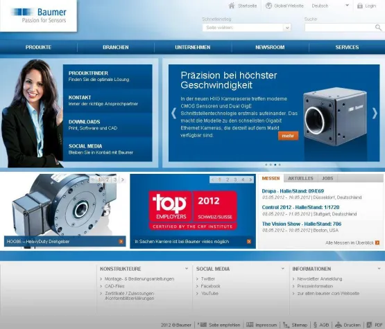This screenshot has width=385, height=329.
Task: Click orange arrow beside Alle Messen im Überblick
Action: click(x=377, y=242)
